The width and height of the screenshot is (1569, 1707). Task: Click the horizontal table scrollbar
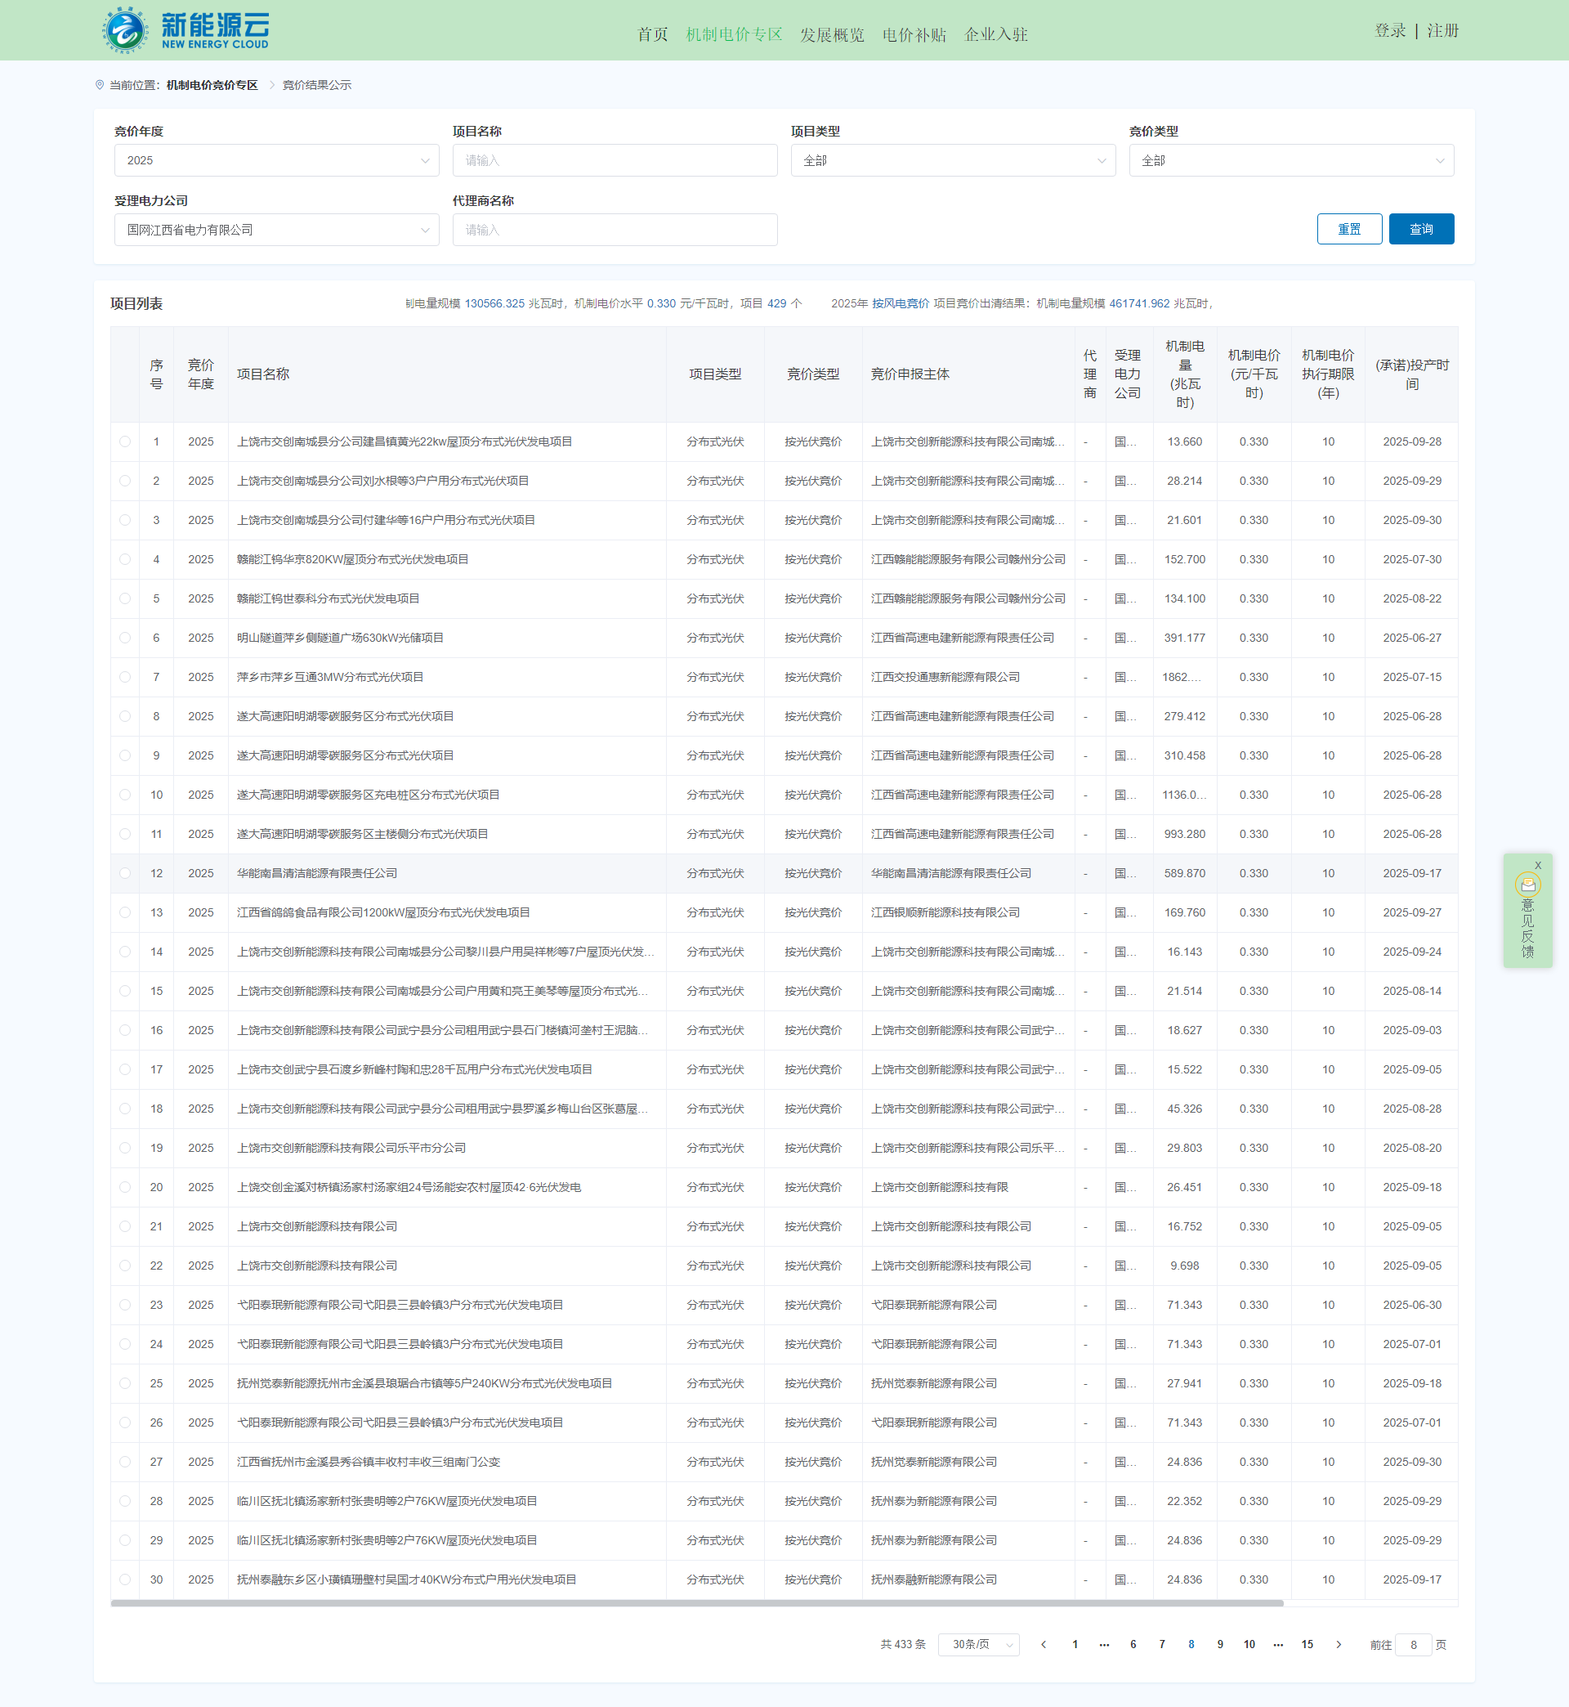pyautogui.click(x=696, y=1603)
